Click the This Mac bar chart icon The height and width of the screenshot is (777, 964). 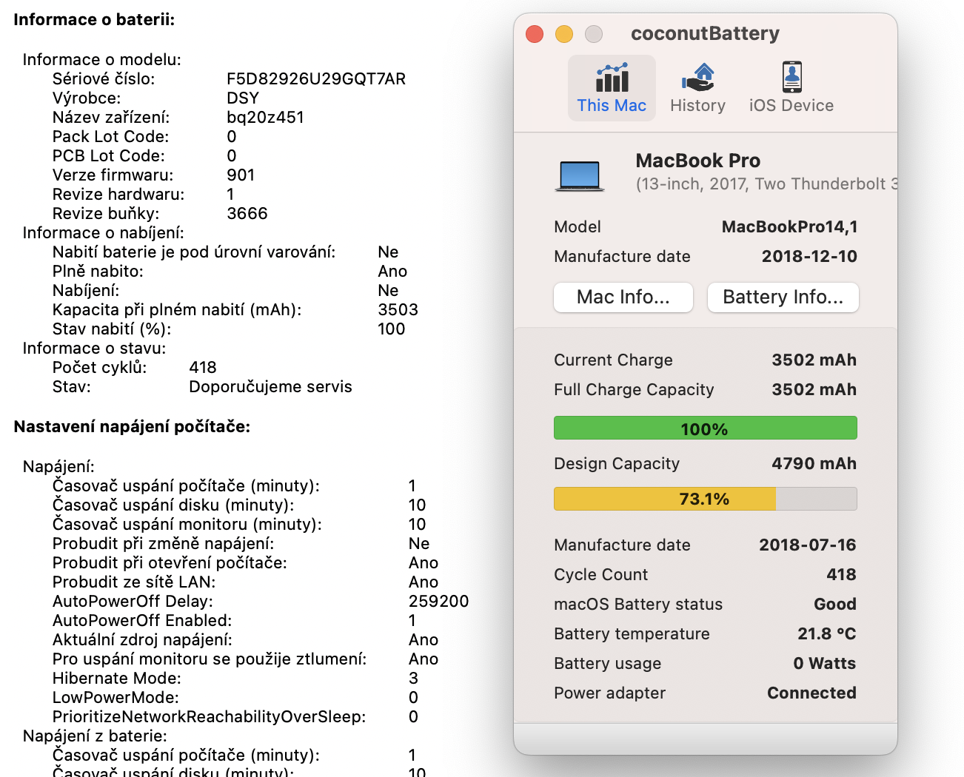(612, 77)
